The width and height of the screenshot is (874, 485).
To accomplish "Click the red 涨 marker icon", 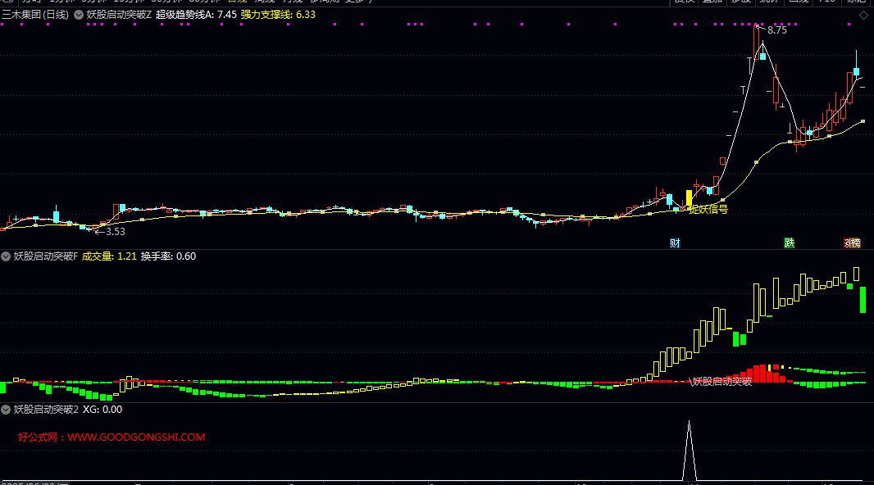I will point(849,242).
